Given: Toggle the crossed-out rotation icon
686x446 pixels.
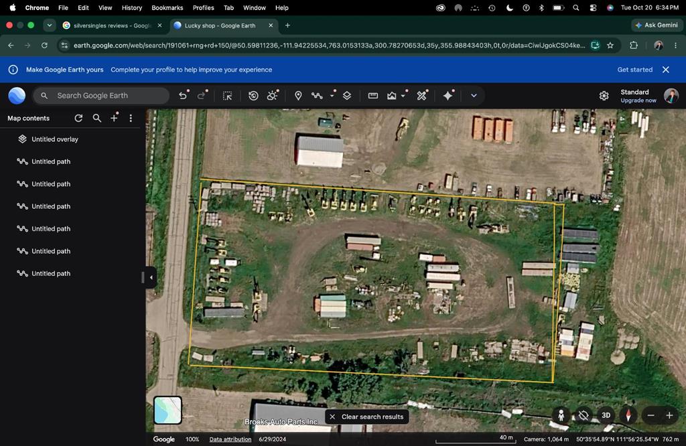Looking at the screenshot, I should (x=584, y=415).
